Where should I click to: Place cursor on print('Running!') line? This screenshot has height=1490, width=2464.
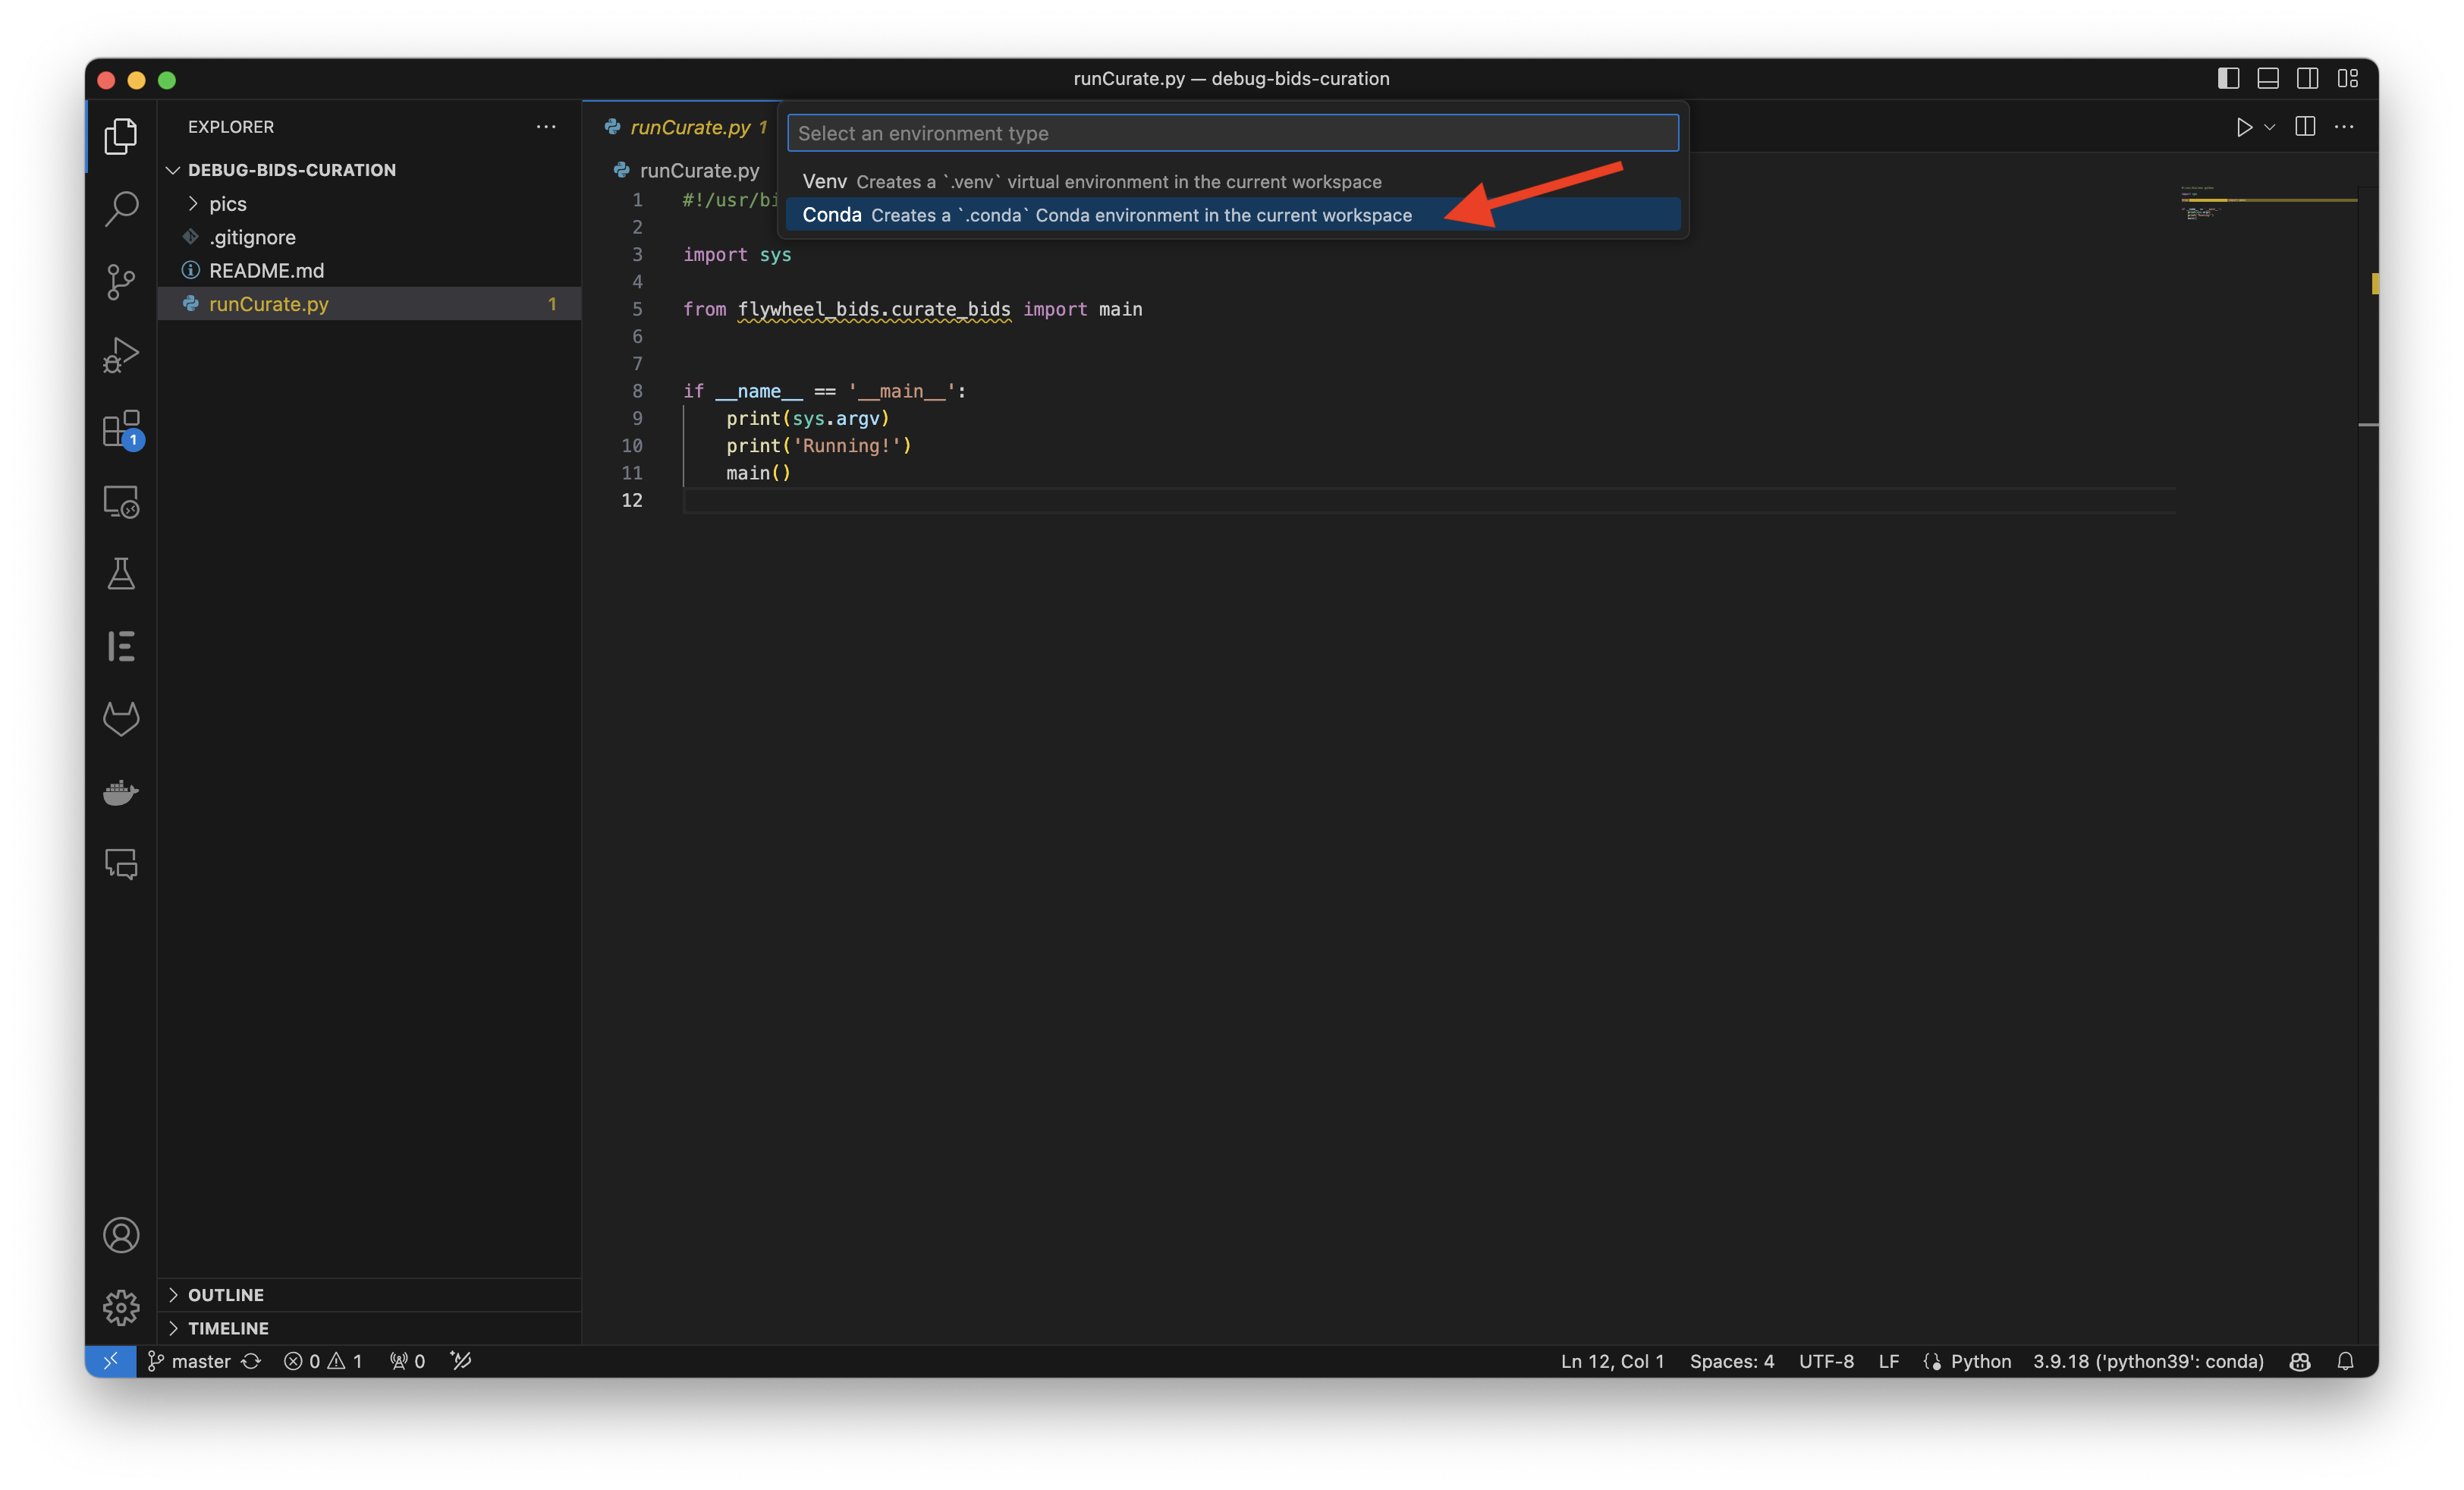coord(818,445)
